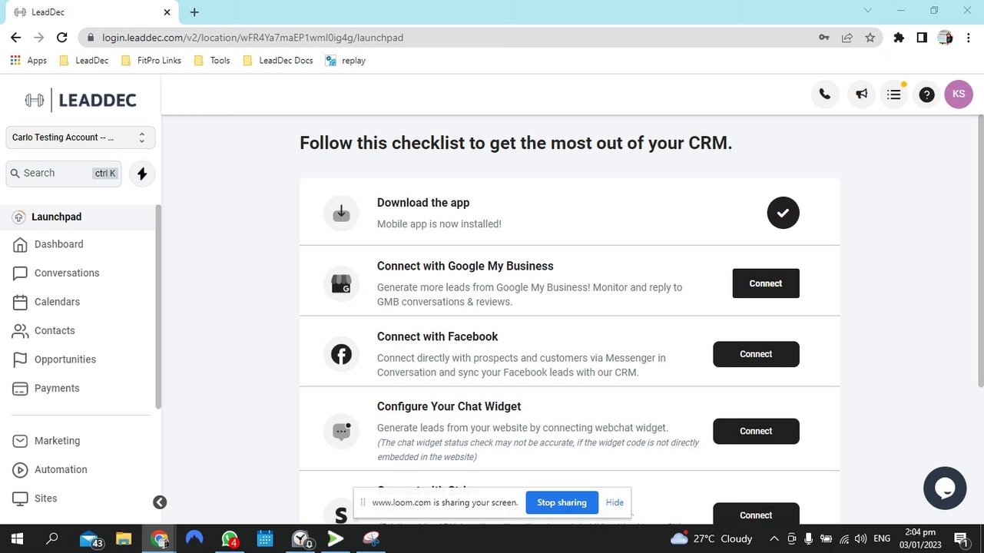Click the page vertical scrollbar
This screenshot has width=984, height=553.
pyautogui.click(x=979, y=252)
